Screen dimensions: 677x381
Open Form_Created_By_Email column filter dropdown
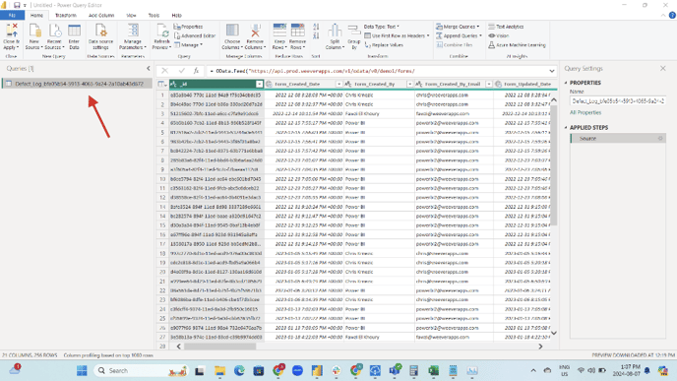pos(489,84)
